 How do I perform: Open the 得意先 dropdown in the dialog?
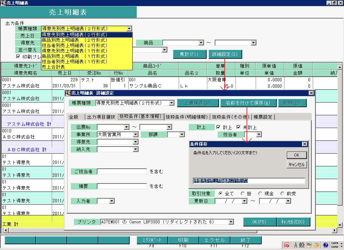point(136,142)
